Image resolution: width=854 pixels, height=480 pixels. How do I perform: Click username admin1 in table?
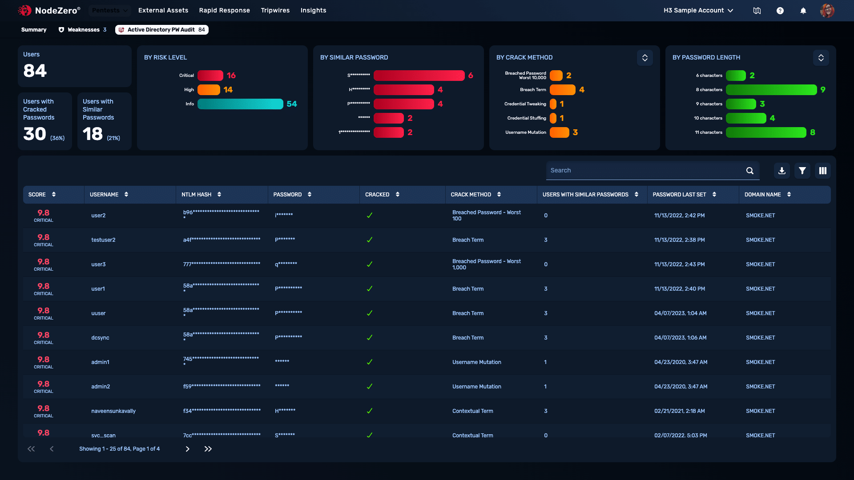tap(100, 362)
